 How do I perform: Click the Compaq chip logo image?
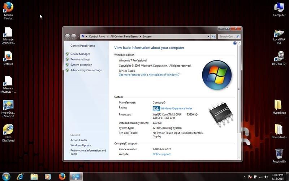(x=221, y=114)
